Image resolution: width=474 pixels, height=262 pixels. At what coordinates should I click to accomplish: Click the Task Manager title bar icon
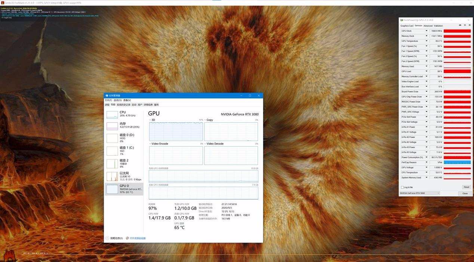click(x=107, y=96)
